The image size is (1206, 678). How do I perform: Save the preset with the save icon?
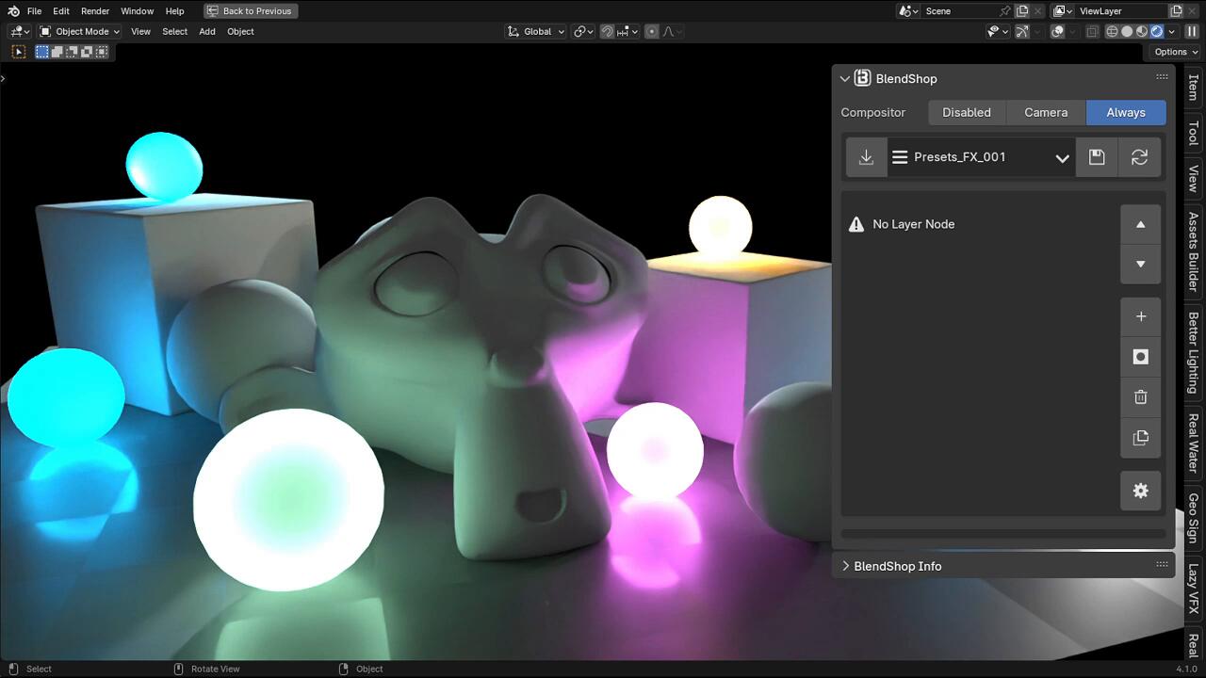pyautogui.click(x=1096, y=156)
